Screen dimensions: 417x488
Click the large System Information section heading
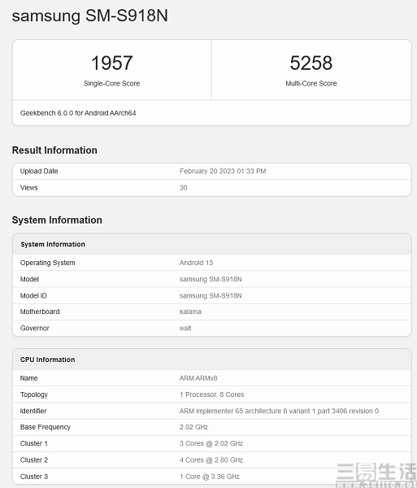pos(57,220)
